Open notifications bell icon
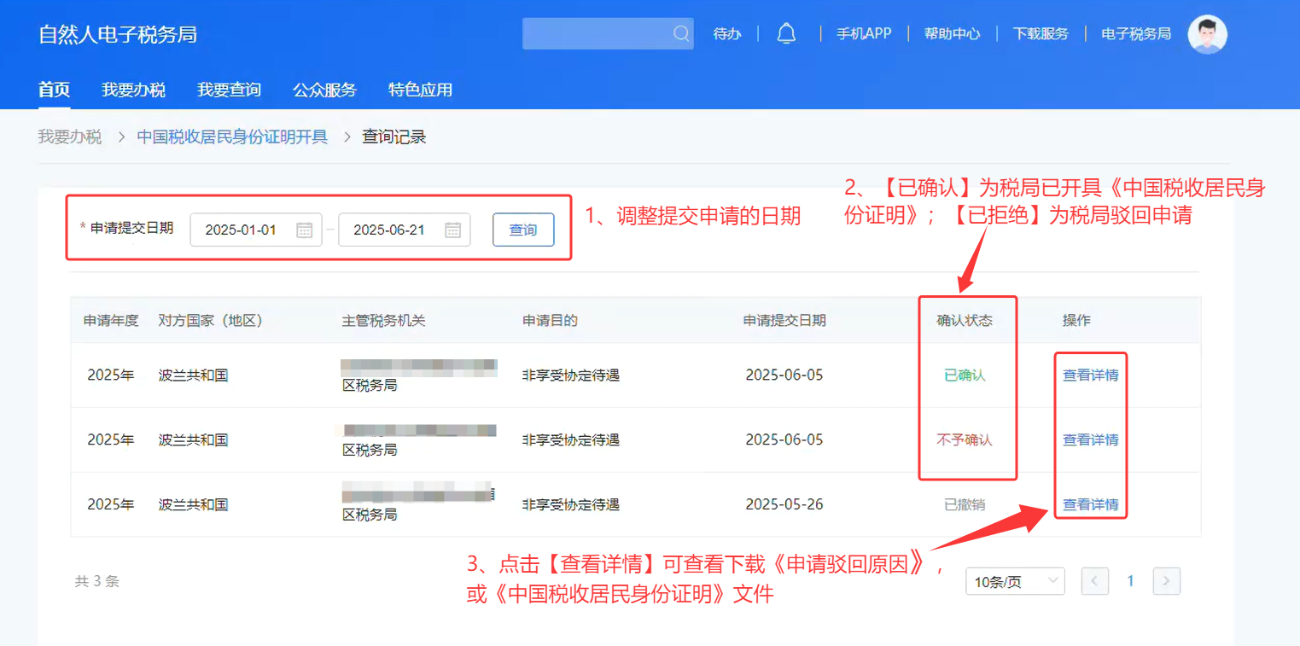Viewport: 1300px width, 646px height. click(786, 34)
